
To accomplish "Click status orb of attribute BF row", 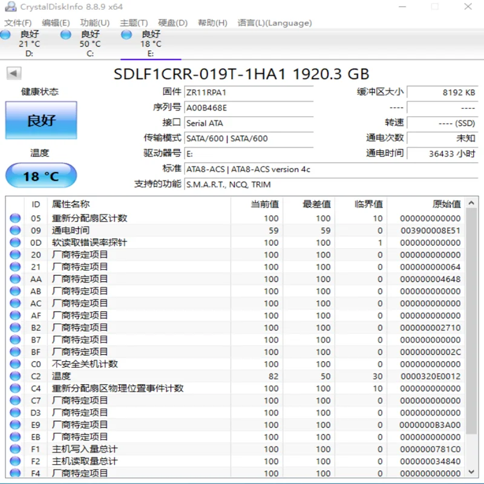I will (x=15, y=352).
